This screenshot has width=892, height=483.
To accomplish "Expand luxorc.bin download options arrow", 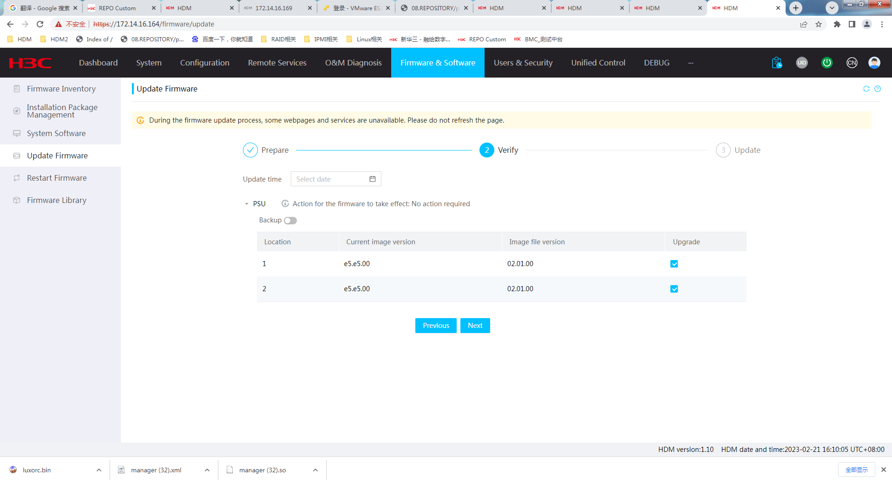I will pyautogui.click(x=99, y=470).
